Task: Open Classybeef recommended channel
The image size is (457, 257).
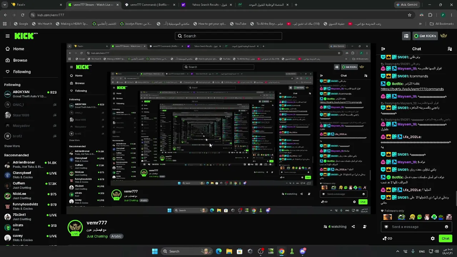Action: pyautogui.click(x=30, y=175)
